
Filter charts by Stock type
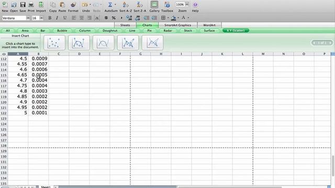(x=188, y=31)
